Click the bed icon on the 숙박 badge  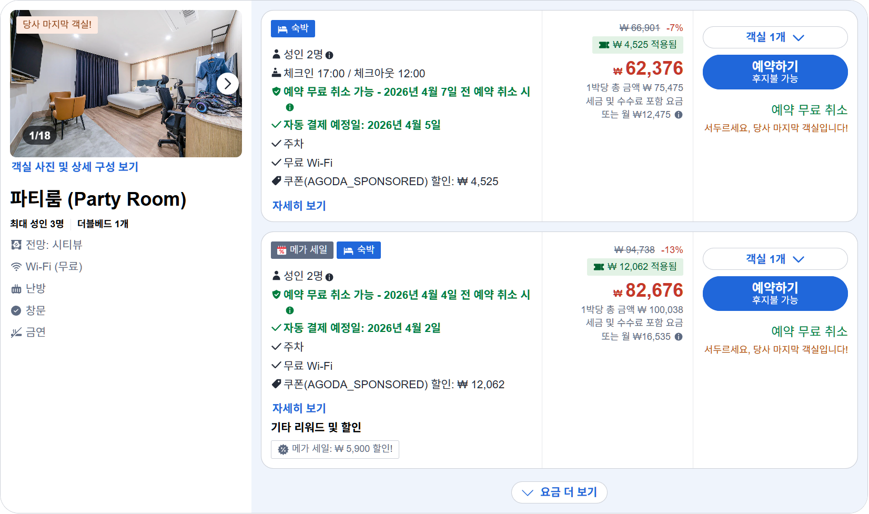click(282, 29)
